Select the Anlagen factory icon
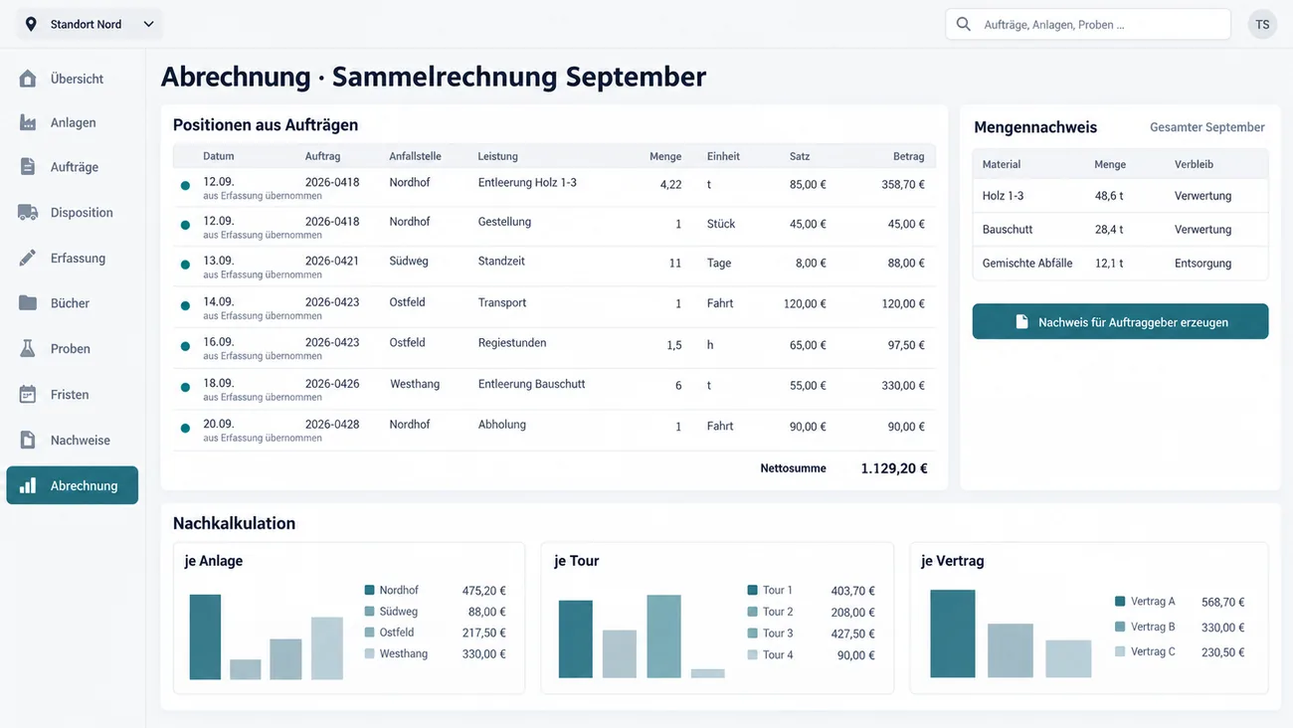Viewport: 1293px width, 728px height. pyautogui.click(x=28, y=122)
